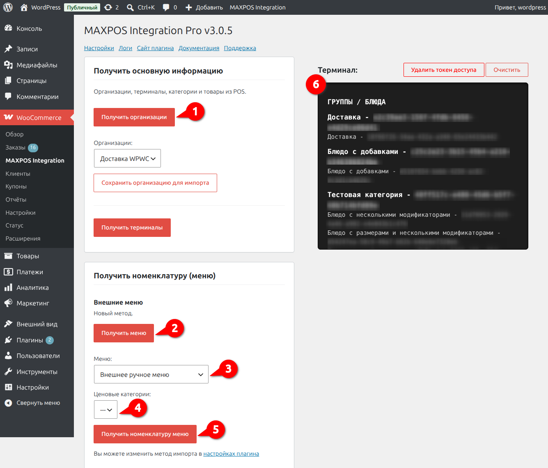Click the Консоль dashboard icon
This screenshot has height=468, width=548.
(8, 28)
